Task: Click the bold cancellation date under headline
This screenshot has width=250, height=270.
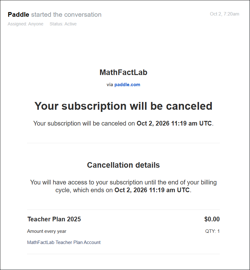Action: coord(174,123)
